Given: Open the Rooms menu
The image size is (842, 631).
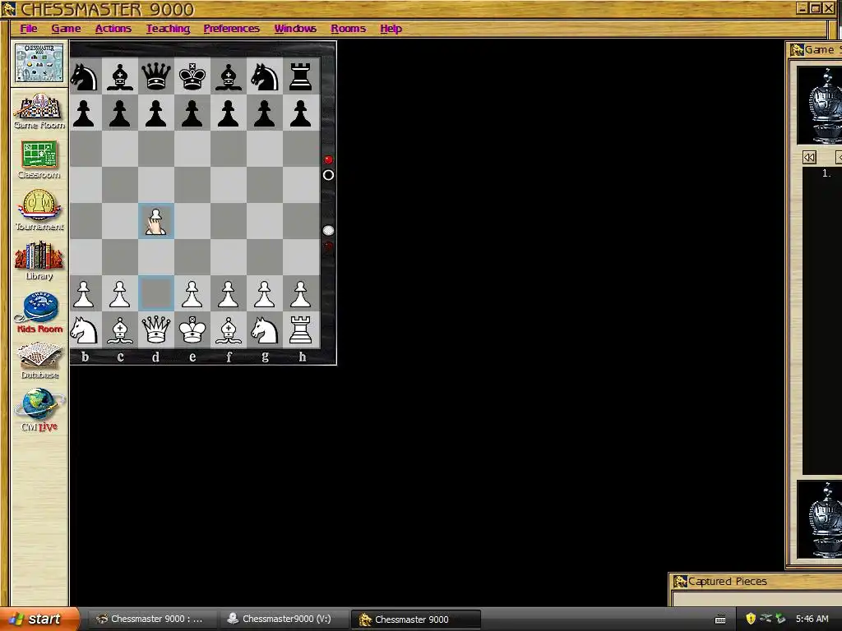Looking at the screenshot, I should pyautogui.click(x=348, y=29).
